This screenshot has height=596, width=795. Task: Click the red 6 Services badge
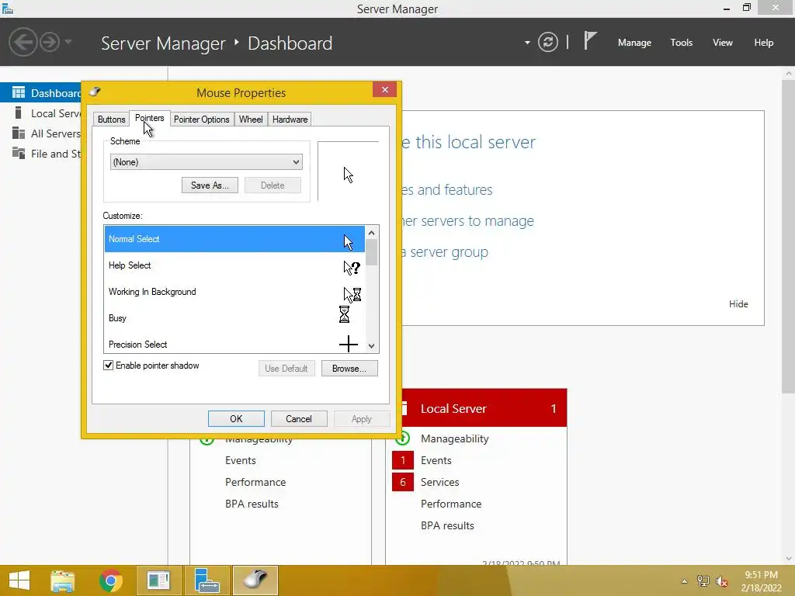[403, 482]
